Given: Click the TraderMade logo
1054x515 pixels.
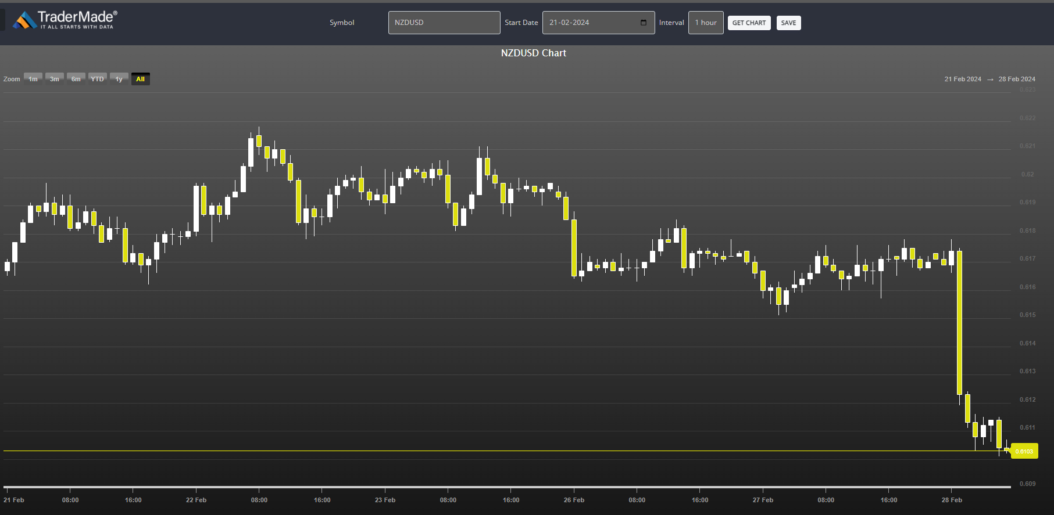Looking at the screenshot, I should click(x=65, y=20).
